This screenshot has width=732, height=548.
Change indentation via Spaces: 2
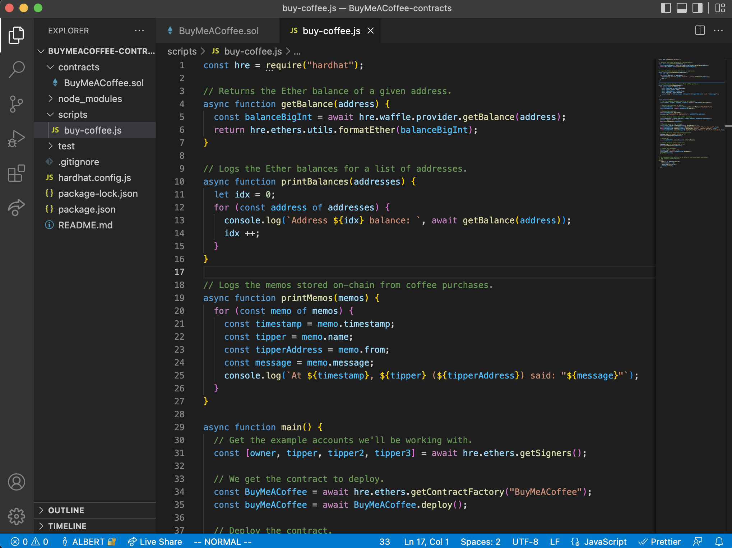[x=481, y=542]
